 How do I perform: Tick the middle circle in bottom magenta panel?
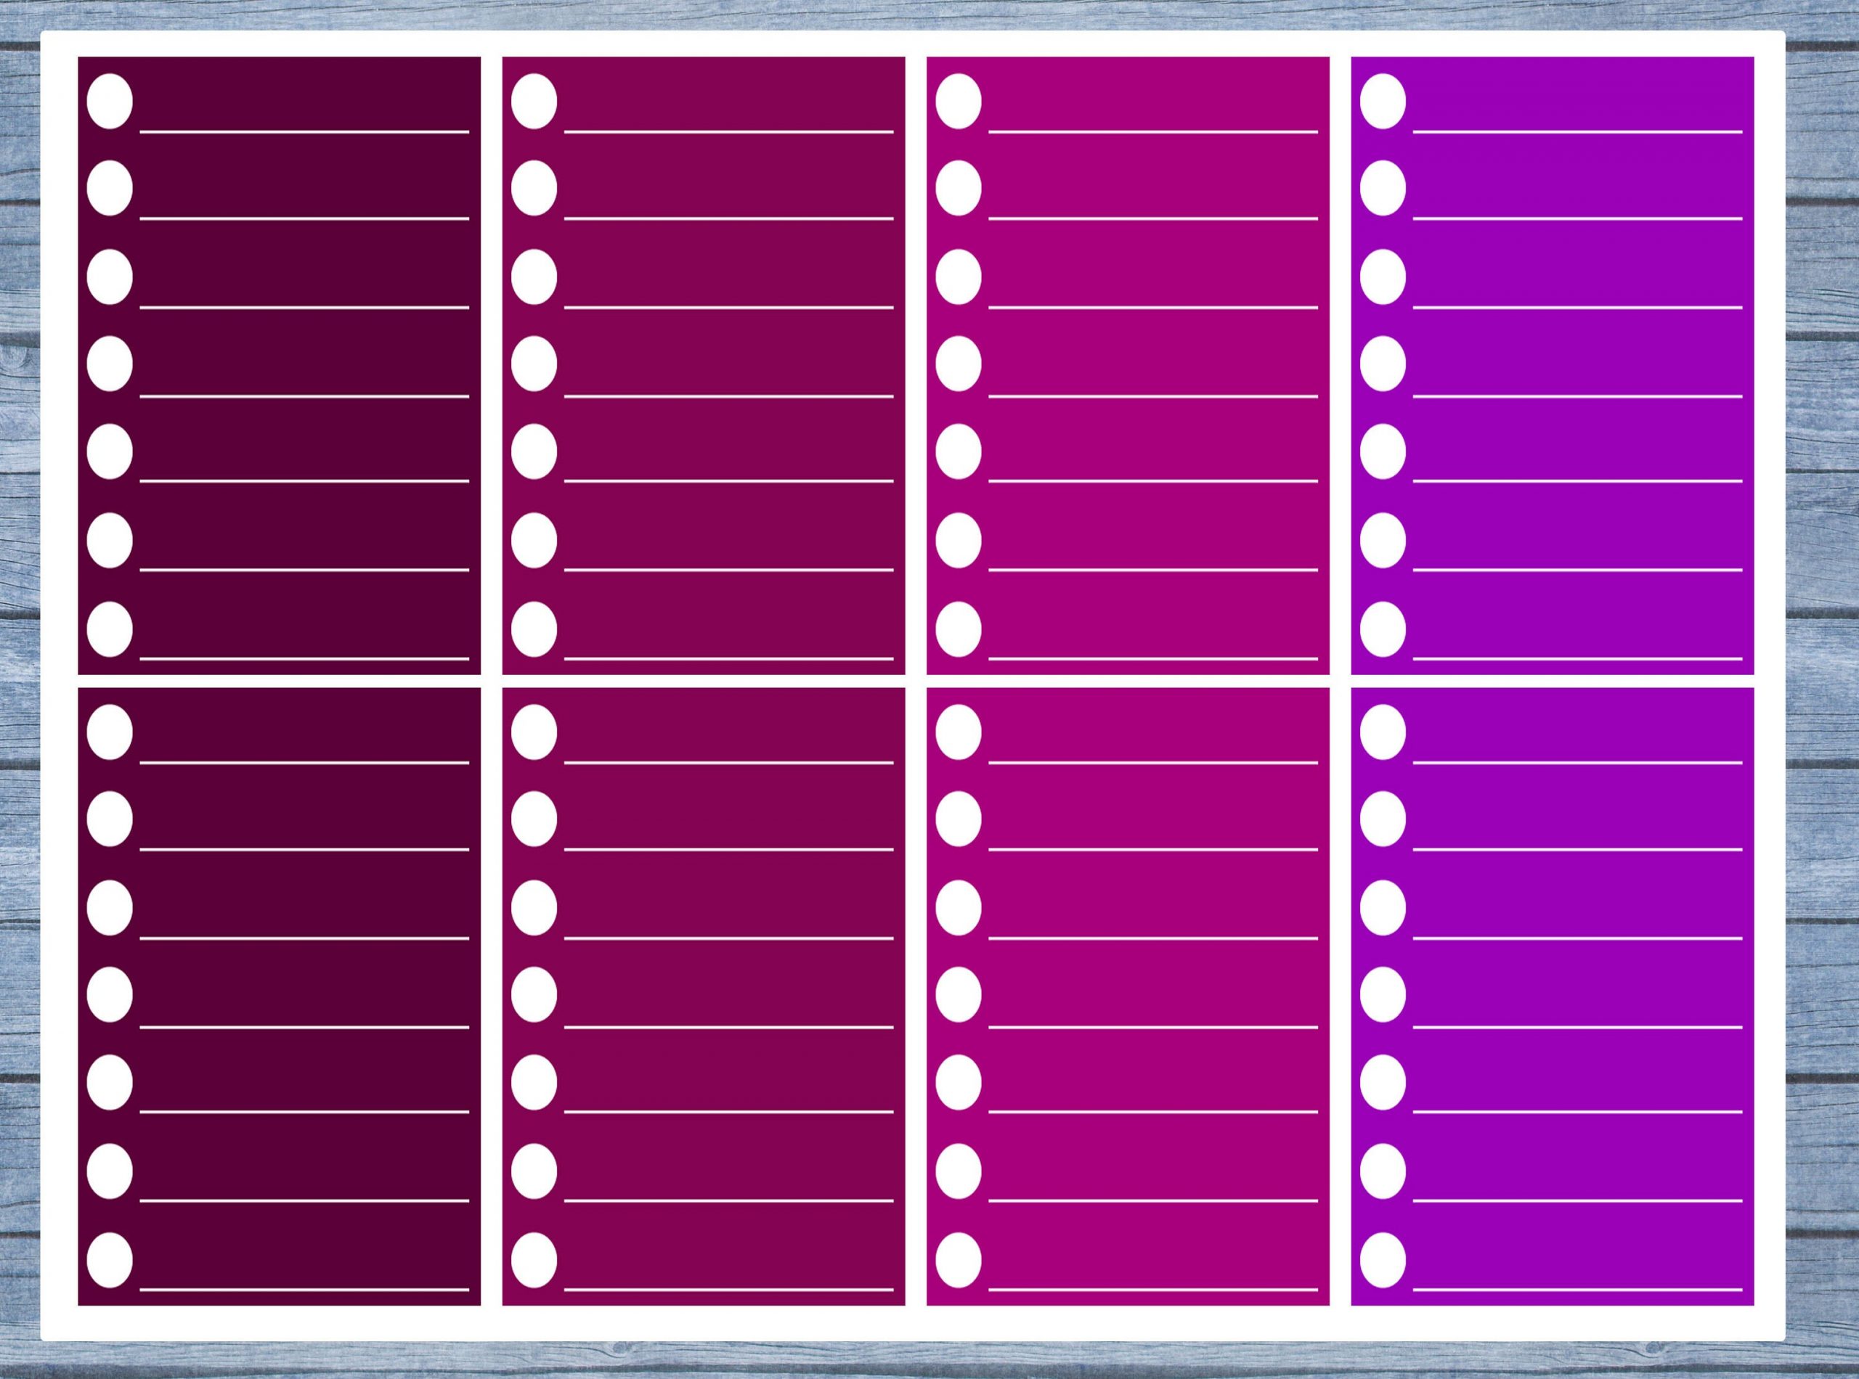[958, 995]
